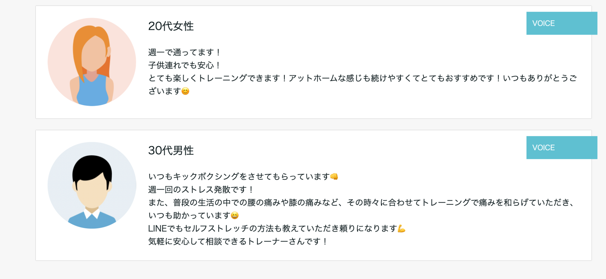Click the VOICE badge on the 30代男性 card
The width and height of the screenshot is (606, 279).
(x=561, y=148)
